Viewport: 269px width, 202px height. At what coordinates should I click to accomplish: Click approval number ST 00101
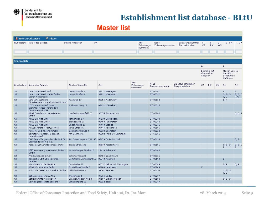point(155,91)
